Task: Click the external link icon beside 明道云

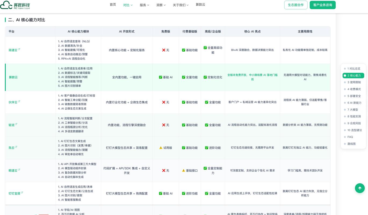Action: point(19,170)
